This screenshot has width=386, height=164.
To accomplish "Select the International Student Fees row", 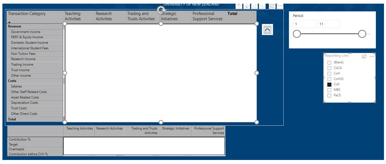I will pos(35,48).
